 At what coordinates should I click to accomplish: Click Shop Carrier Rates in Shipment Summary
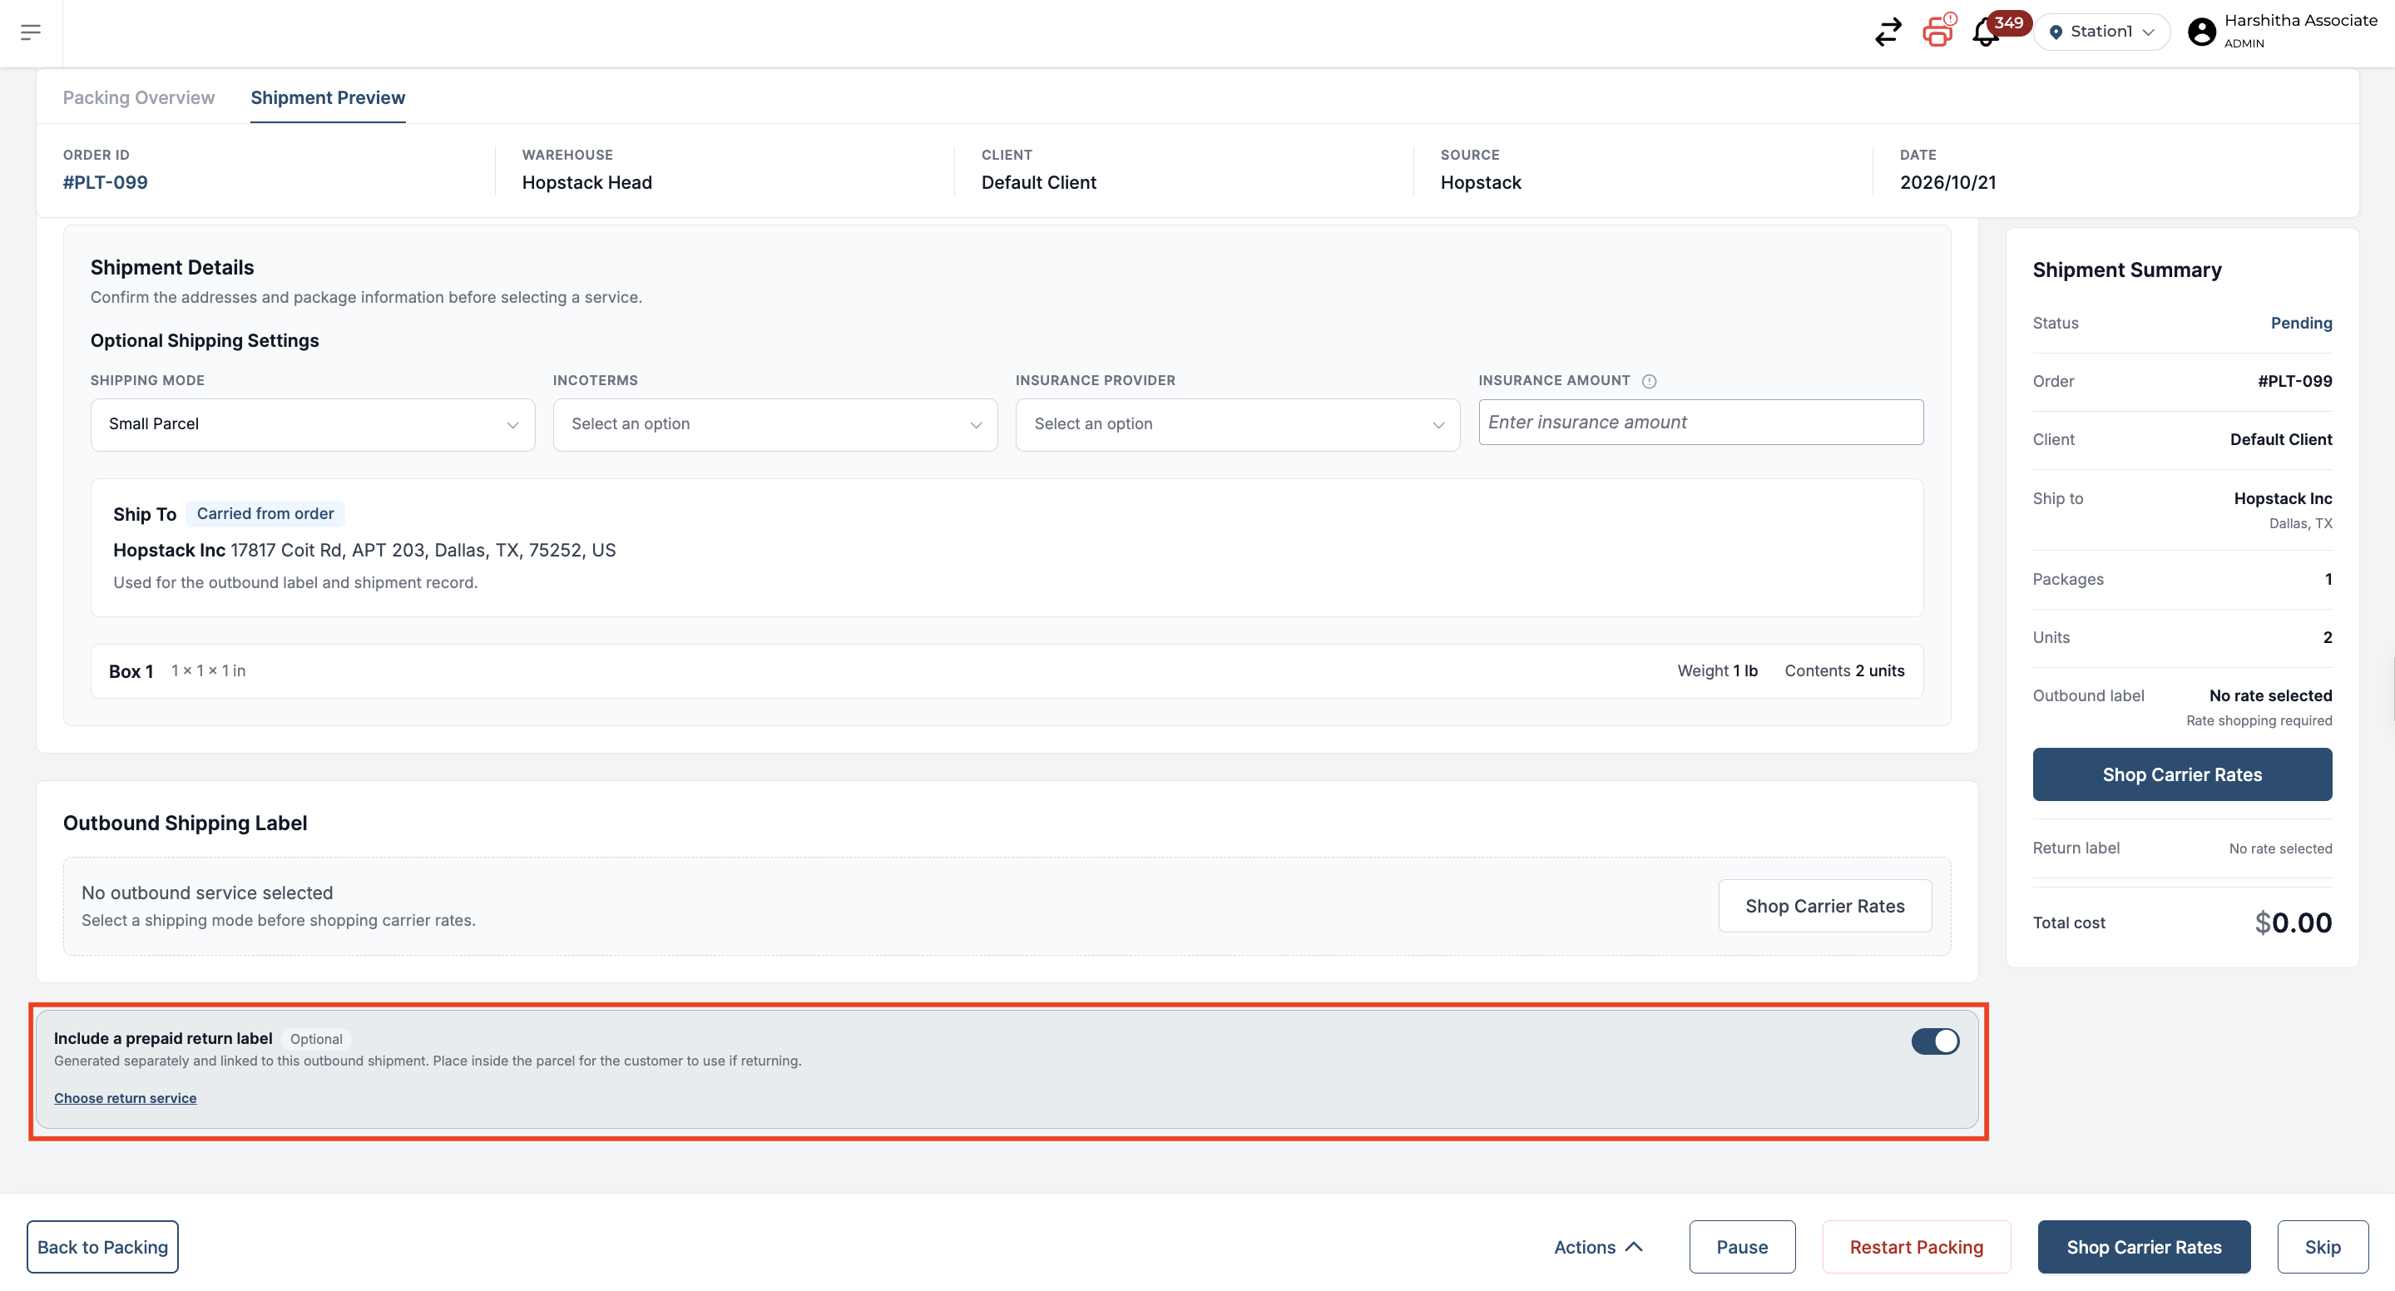click(2182, 774)
